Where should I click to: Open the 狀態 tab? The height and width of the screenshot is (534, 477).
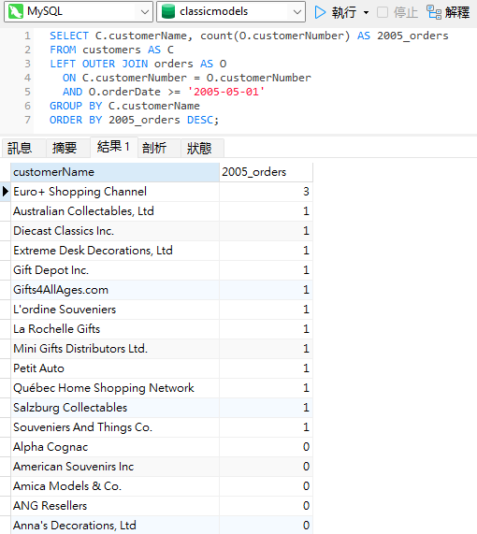point(202,148)
